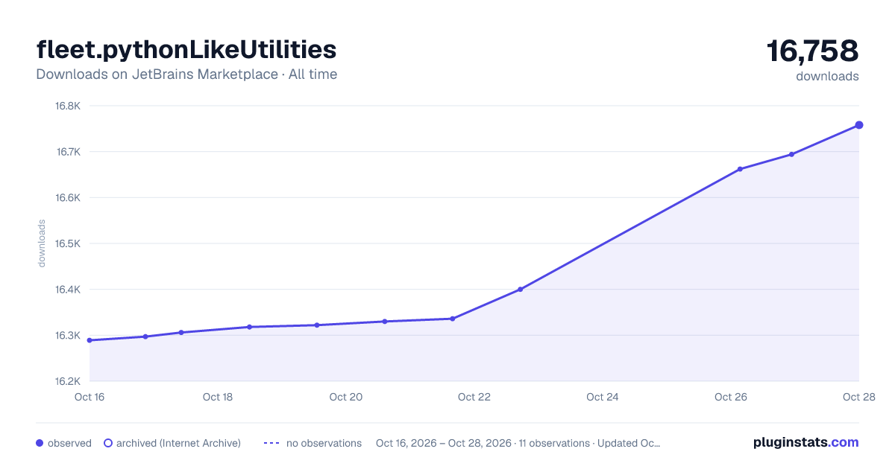
Task: Click the archived legend hollow circle
Action: [108, 443]
